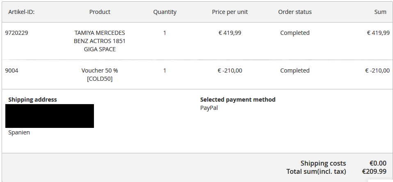
Task: Click the Sum column header
Action: (x=380, y=12)
